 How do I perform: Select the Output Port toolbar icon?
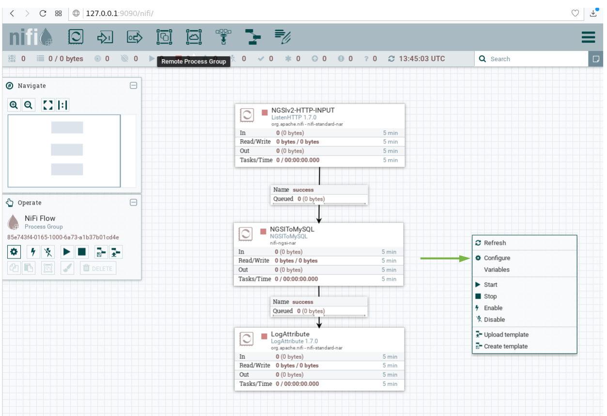[x=135, y=37]
